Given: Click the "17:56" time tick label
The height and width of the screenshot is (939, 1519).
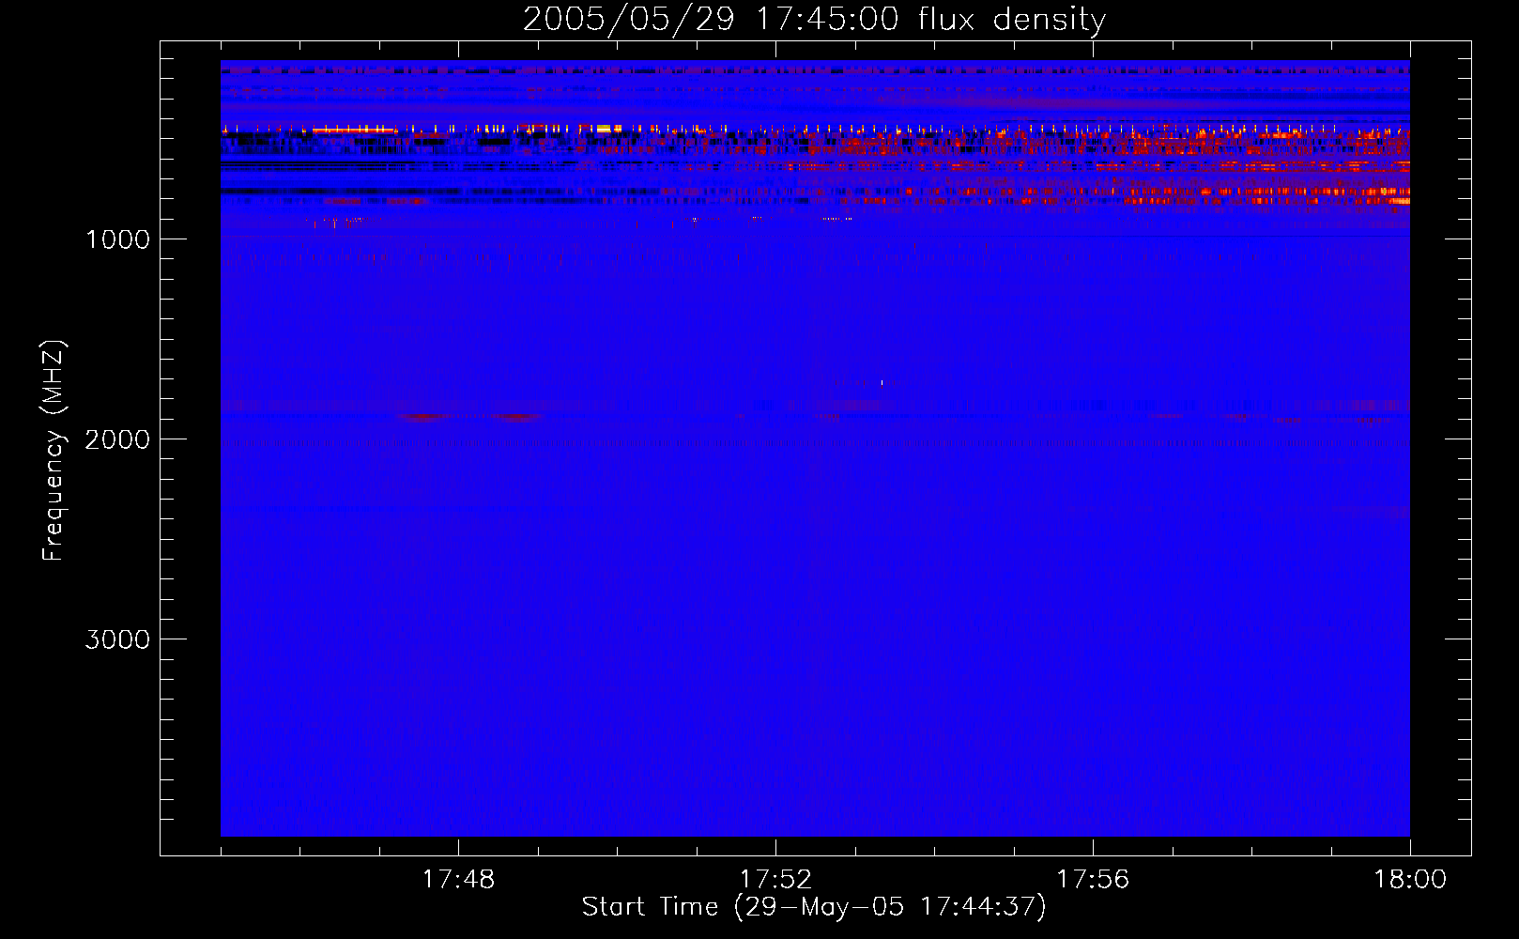Looking at the screenshot, I should 1093,879.
